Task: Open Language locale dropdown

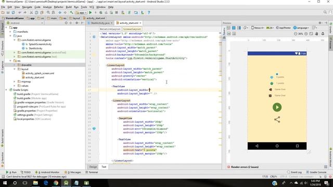Action: [301, 28]
